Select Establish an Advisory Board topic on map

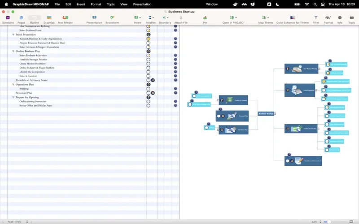coord(303,161)
